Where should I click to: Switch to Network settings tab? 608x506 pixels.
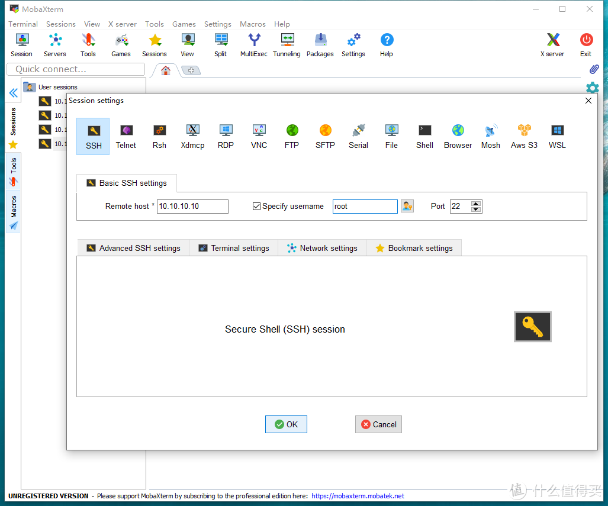click(322, 248)
